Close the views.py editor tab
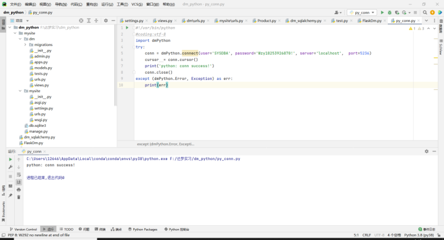Image resolution: width=444 pixels, height=240 pixels. click(176, 21)
